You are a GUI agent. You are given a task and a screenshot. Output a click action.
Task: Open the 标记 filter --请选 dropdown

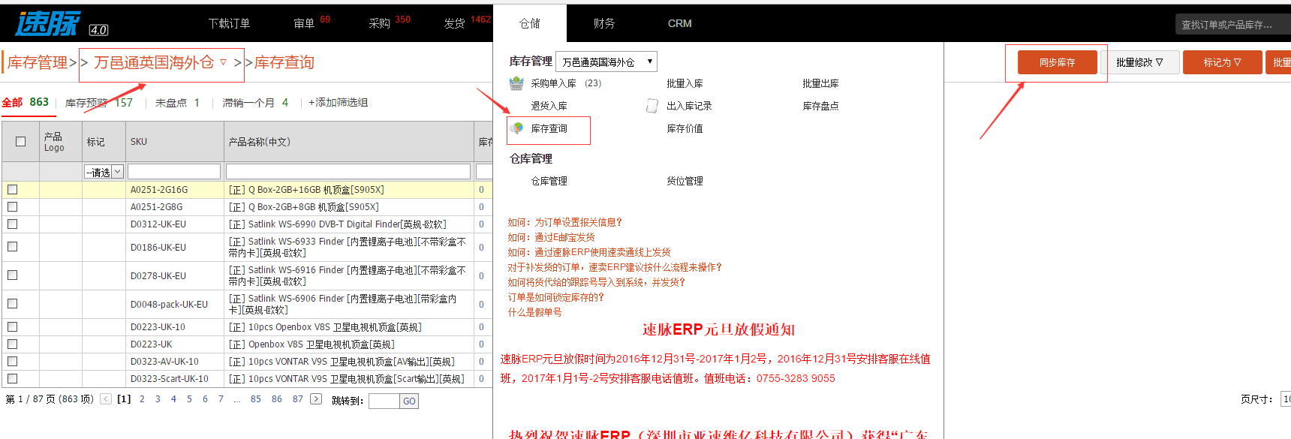(104, 172)
